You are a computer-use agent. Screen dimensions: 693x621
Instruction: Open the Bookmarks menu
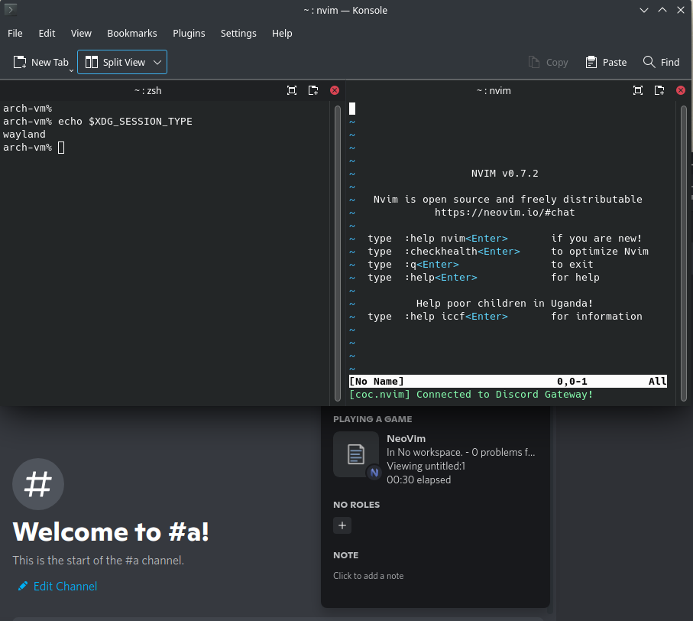(131, 33)
